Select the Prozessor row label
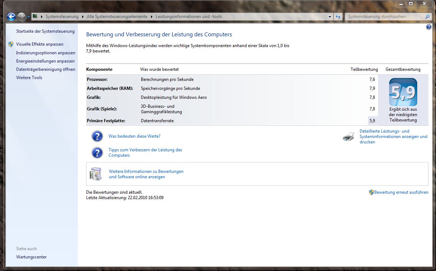 click(x=97, y=79)
